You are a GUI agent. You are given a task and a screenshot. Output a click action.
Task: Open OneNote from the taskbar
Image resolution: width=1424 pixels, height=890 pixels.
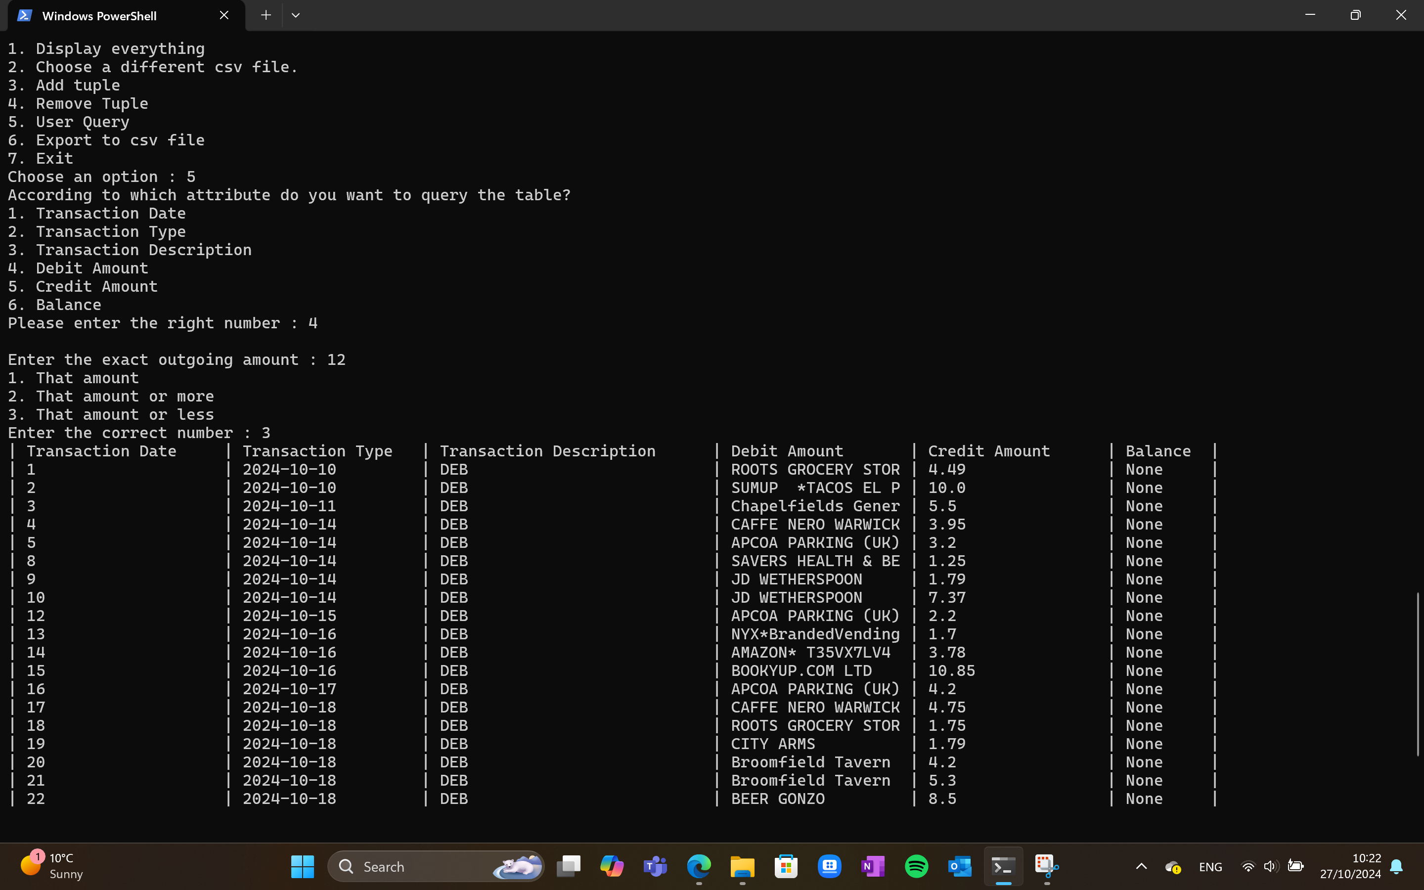(873, 866)
